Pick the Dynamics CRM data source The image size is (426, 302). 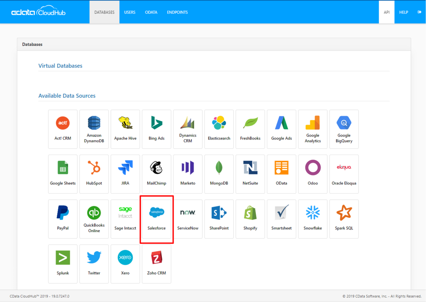coord(188,129)
